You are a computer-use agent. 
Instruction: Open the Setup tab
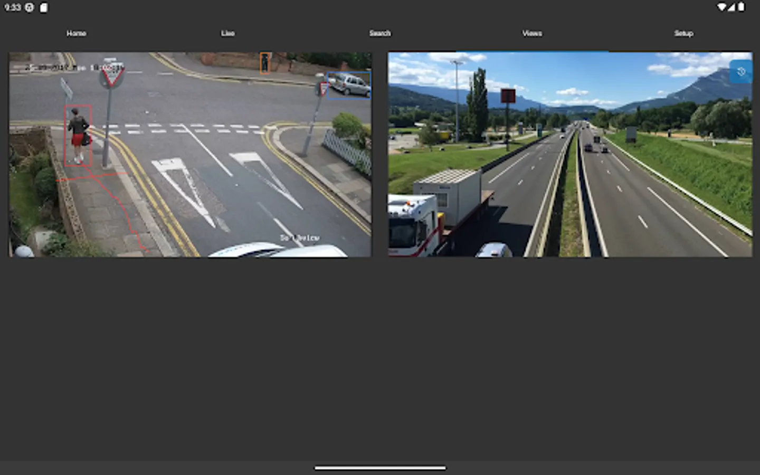point(683,33)
